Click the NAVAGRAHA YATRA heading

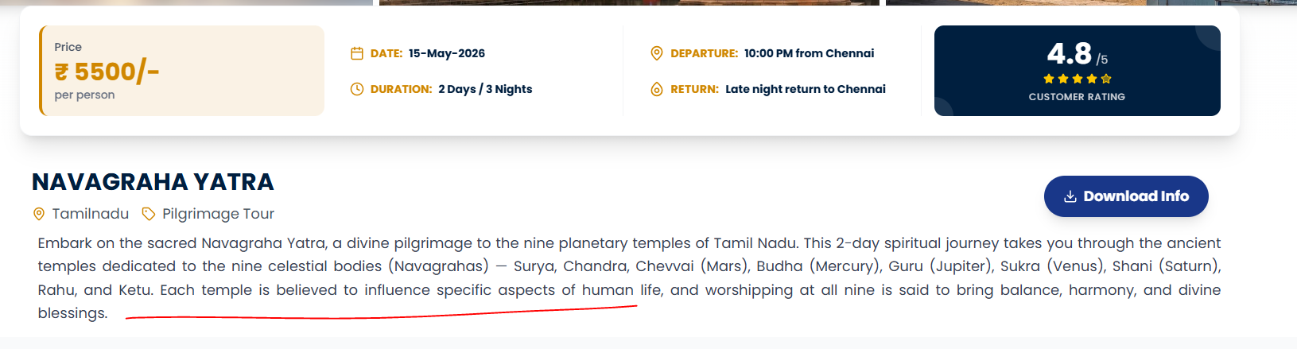[x=153, y=182]
